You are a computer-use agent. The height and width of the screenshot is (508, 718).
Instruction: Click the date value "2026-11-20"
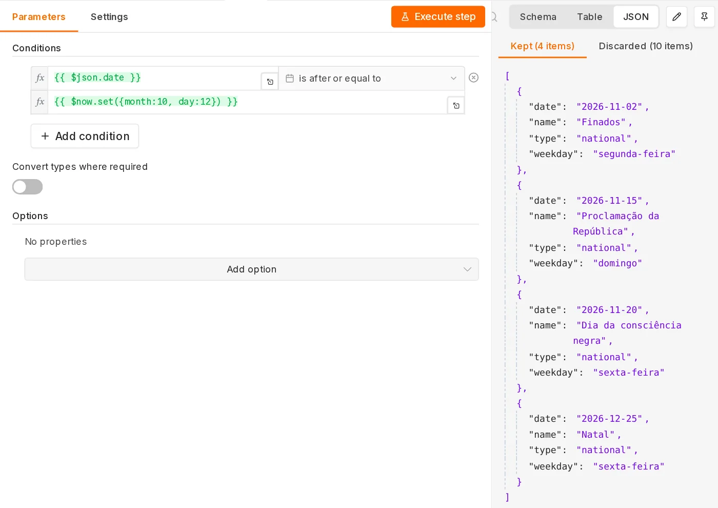(x=609, y=310)
